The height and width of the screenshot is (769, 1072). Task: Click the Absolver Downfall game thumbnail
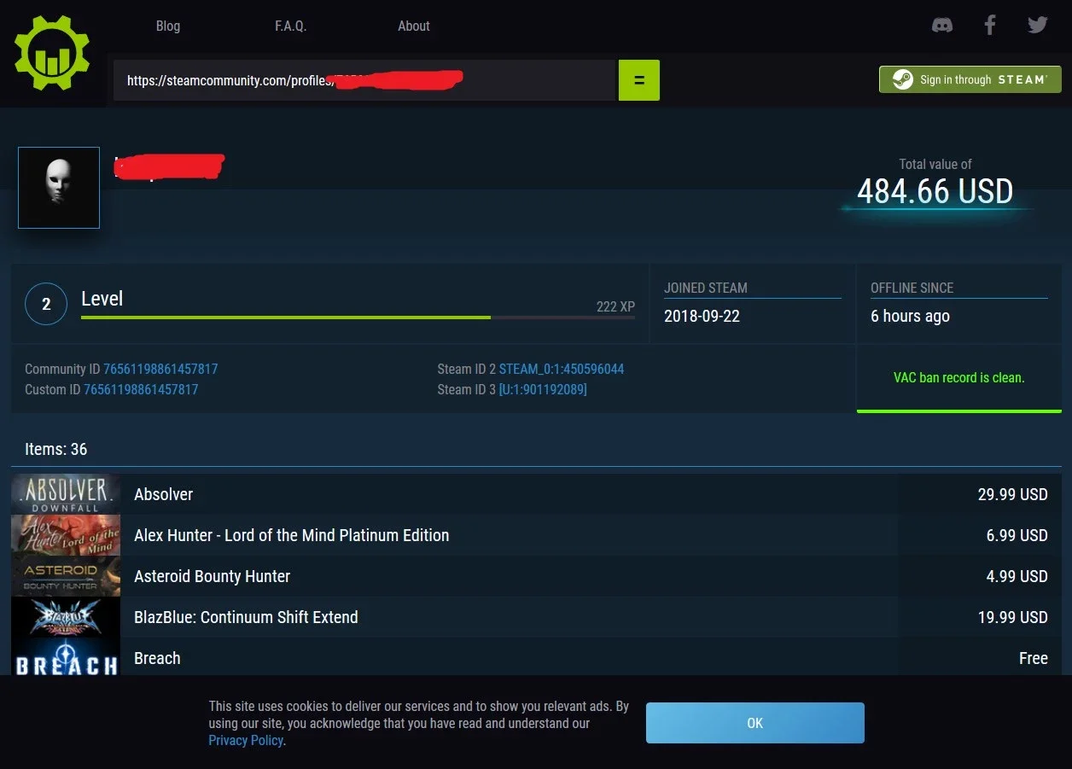point(66,494)
